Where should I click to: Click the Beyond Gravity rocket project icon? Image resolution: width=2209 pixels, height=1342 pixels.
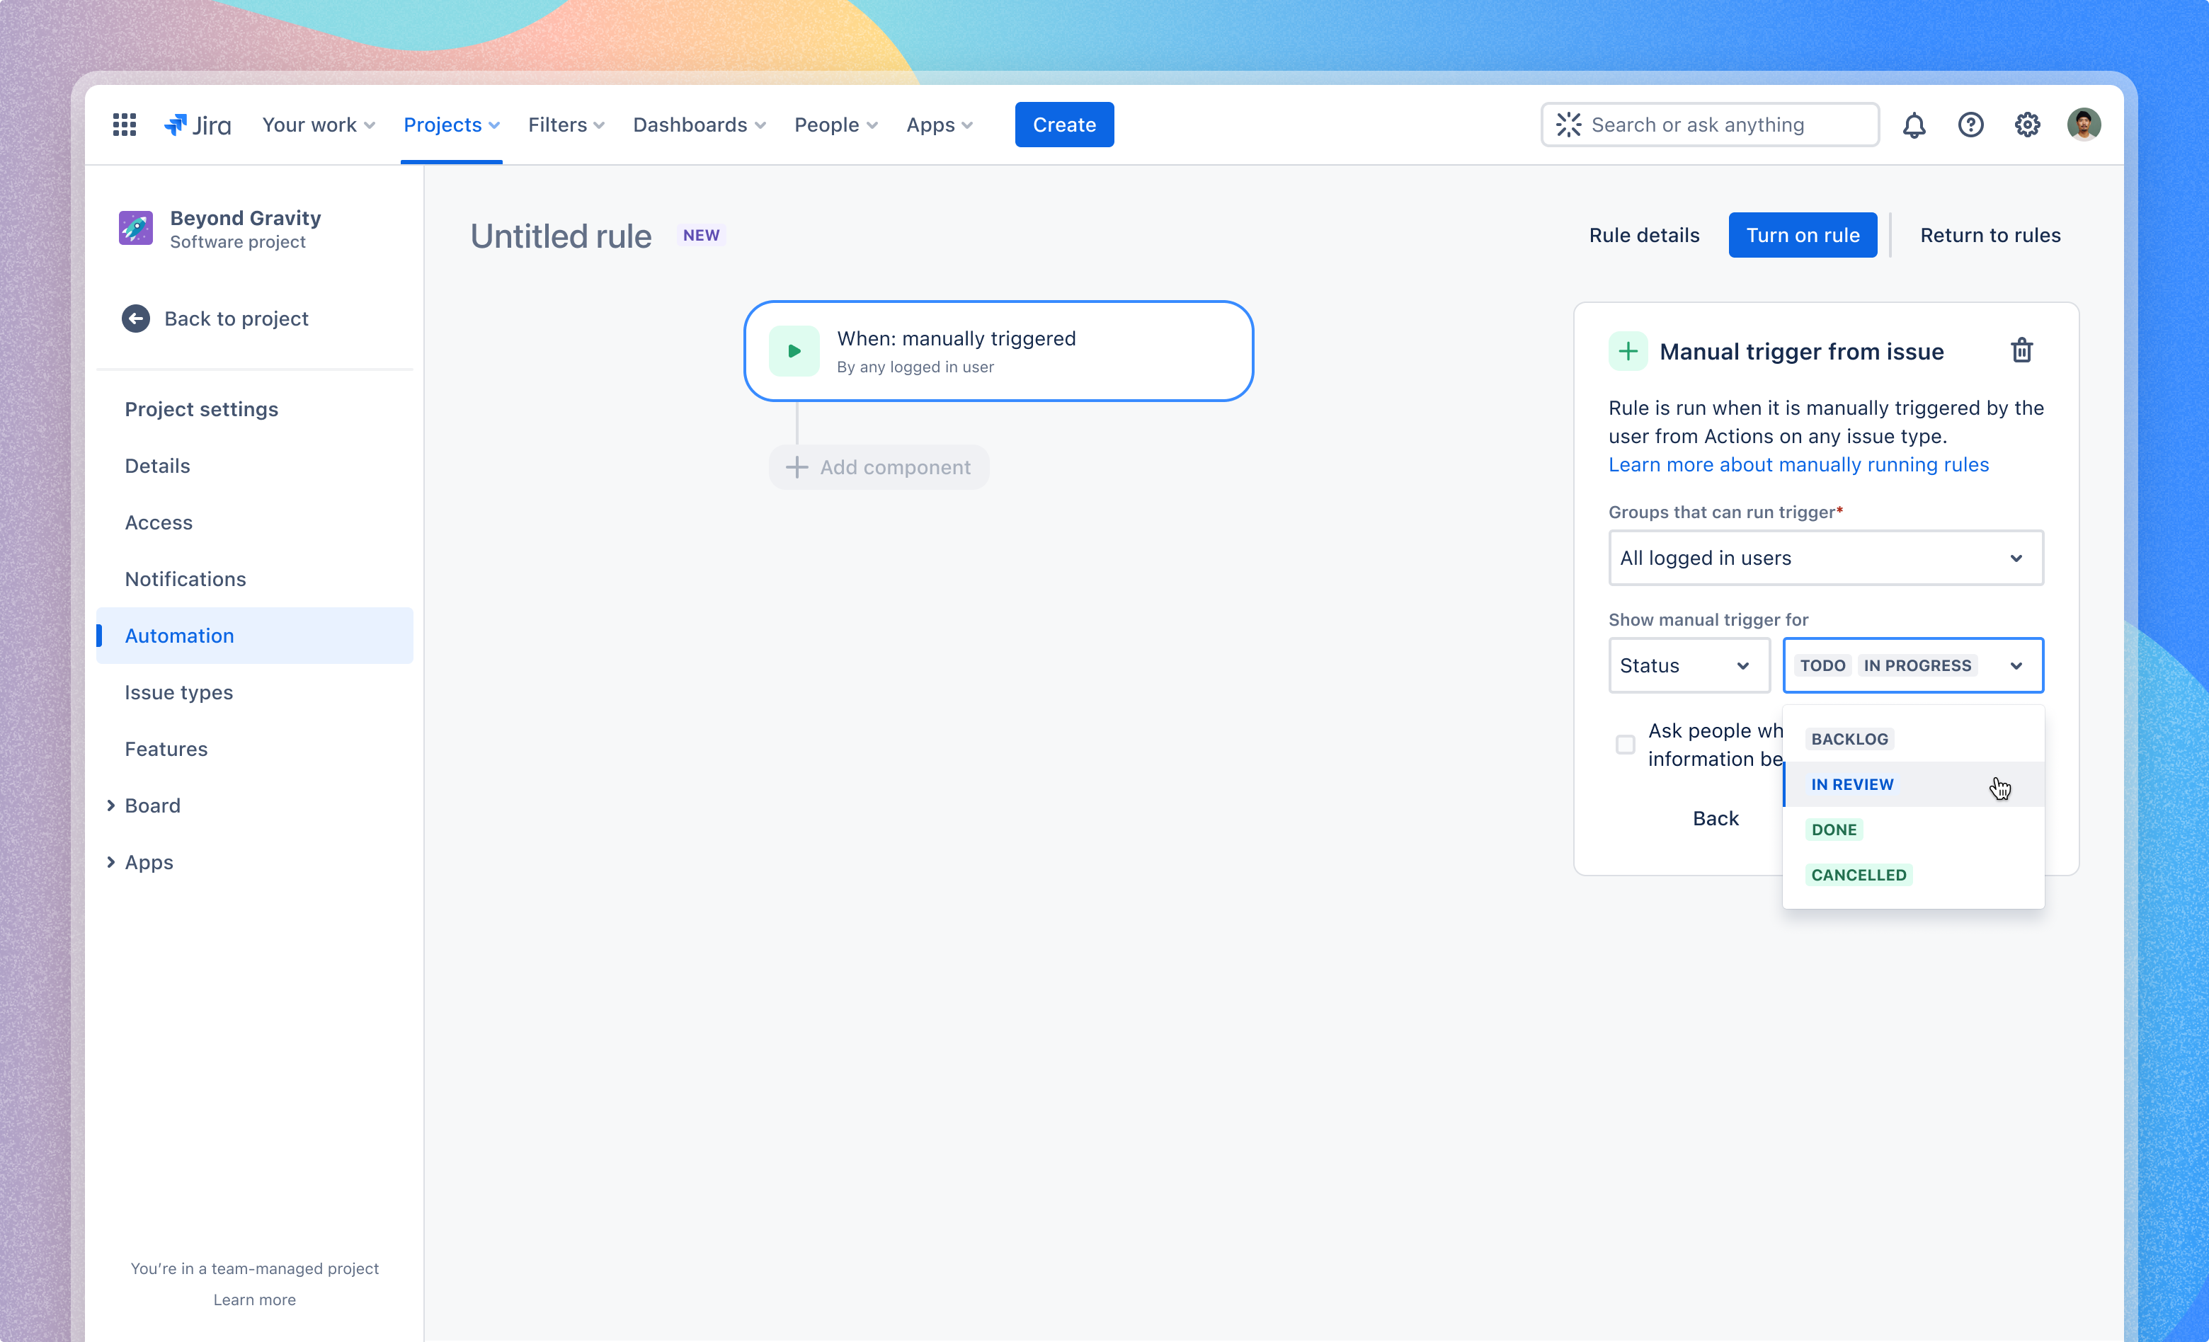pos(135,228)
